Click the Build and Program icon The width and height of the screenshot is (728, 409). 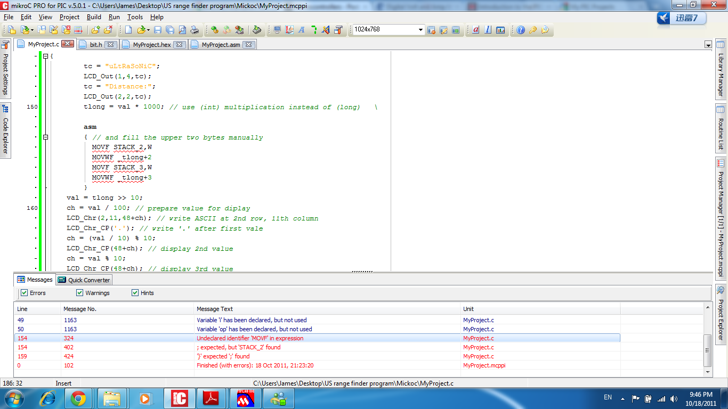pos(239,30)
